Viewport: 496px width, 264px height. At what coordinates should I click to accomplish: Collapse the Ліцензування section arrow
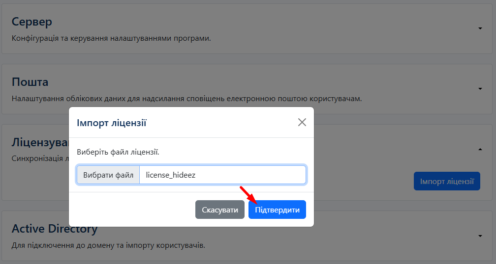[x=480, y=149]
